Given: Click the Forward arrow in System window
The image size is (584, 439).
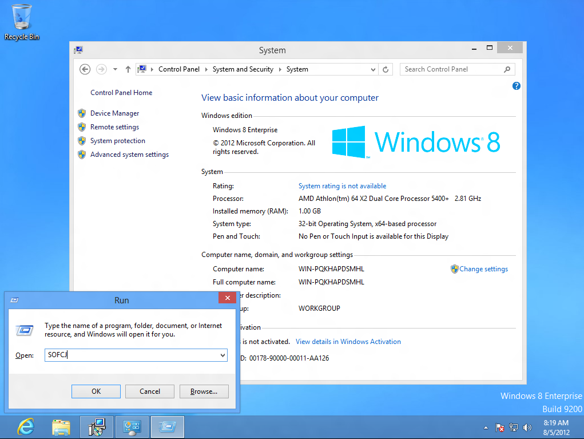Looking at the screenshot, I should pos(101,69).
